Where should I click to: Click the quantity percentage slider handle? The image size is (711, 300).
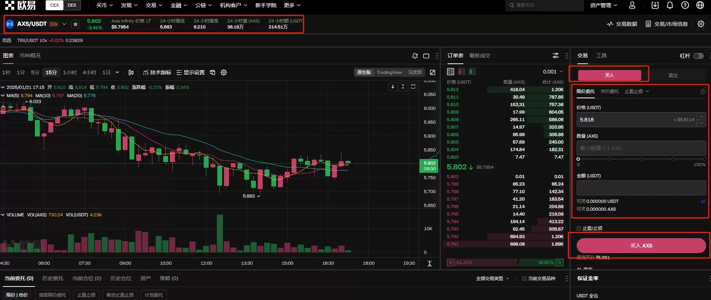pos(578,159)
